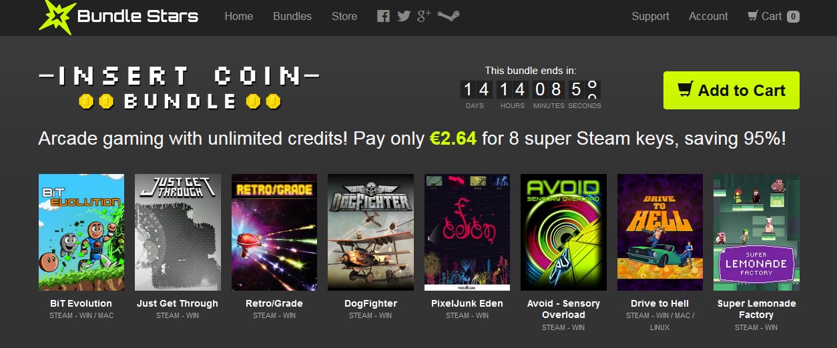Click the Bundle Stars logo

(x=119, y=17)
